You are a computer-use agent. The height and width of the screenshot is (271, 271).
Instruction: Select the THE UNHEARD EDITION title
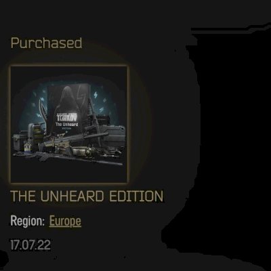[x=87, y=196]
